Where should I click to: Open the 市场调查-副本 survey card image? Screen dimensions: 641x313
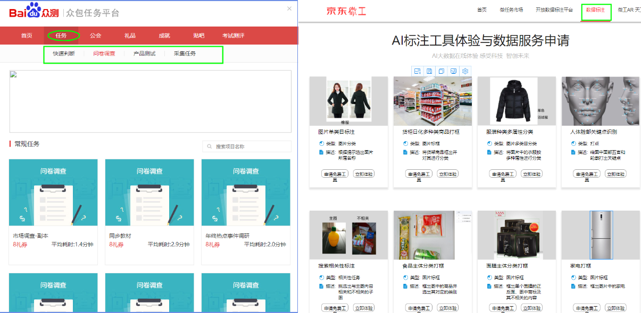pos(53,193)
